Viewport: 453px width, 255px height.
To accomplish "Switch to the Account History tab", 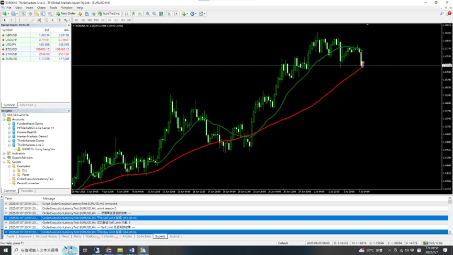I will tap(46, 237).
